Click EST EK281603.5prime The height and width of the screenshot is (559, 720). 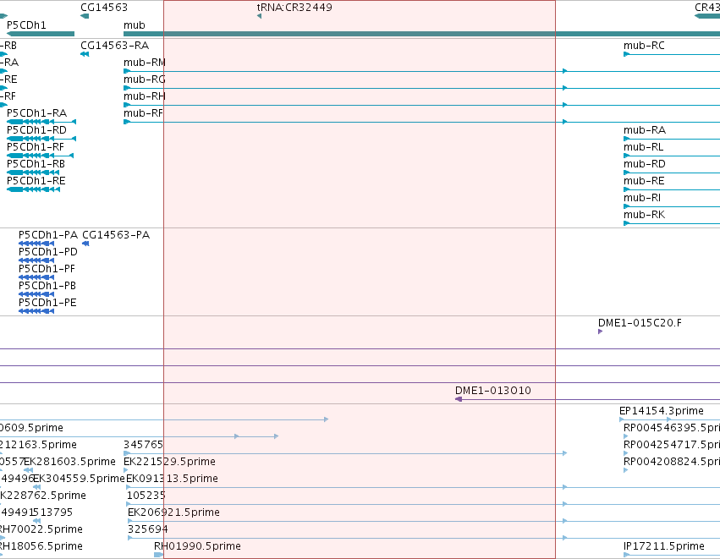(x=69, y=462)
